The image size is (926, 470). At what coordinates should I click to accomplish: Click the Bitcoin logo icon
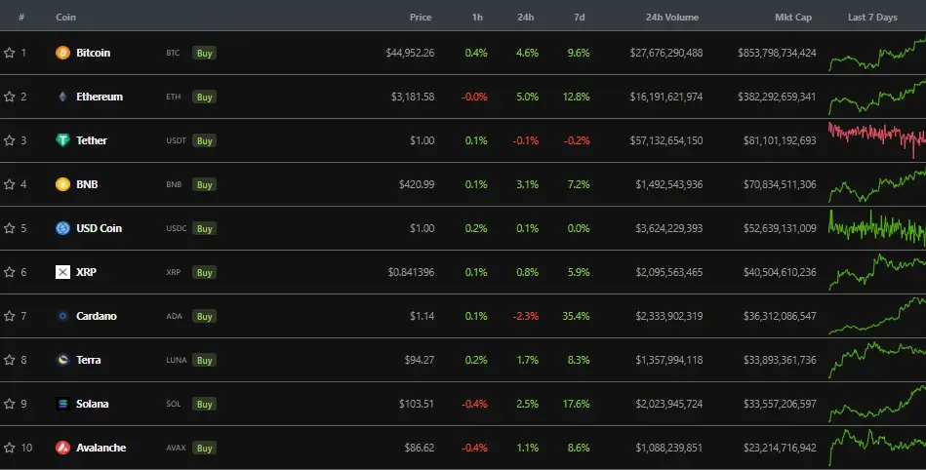pos(62,53)
